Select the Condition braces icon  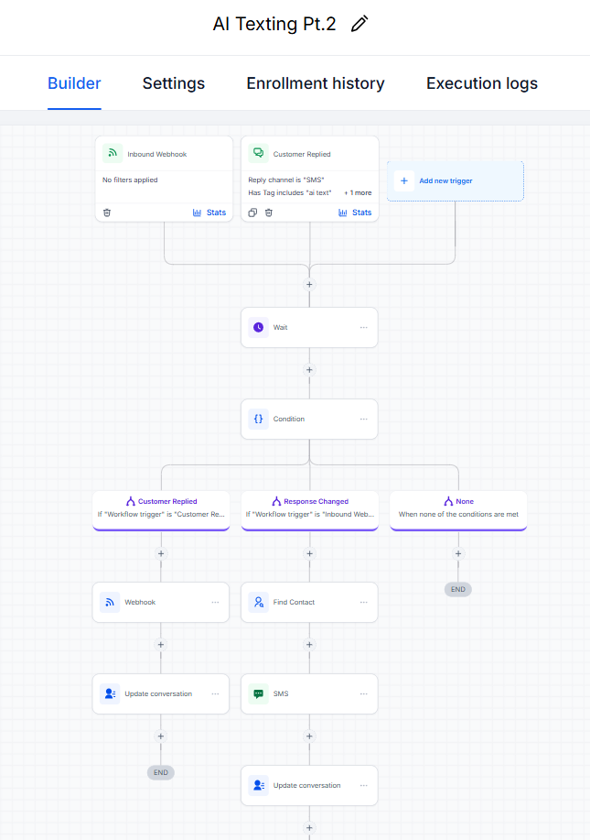258,419
